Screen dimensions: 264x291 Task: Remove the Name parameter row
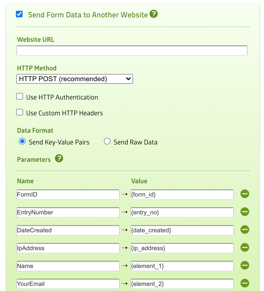[x=245, y=266]
